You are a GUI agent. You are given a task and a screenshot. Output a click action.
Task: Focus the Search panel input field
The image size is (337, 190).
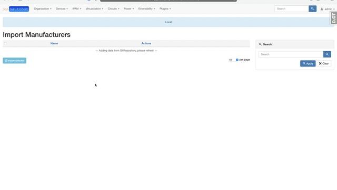[x=291, y=54]
